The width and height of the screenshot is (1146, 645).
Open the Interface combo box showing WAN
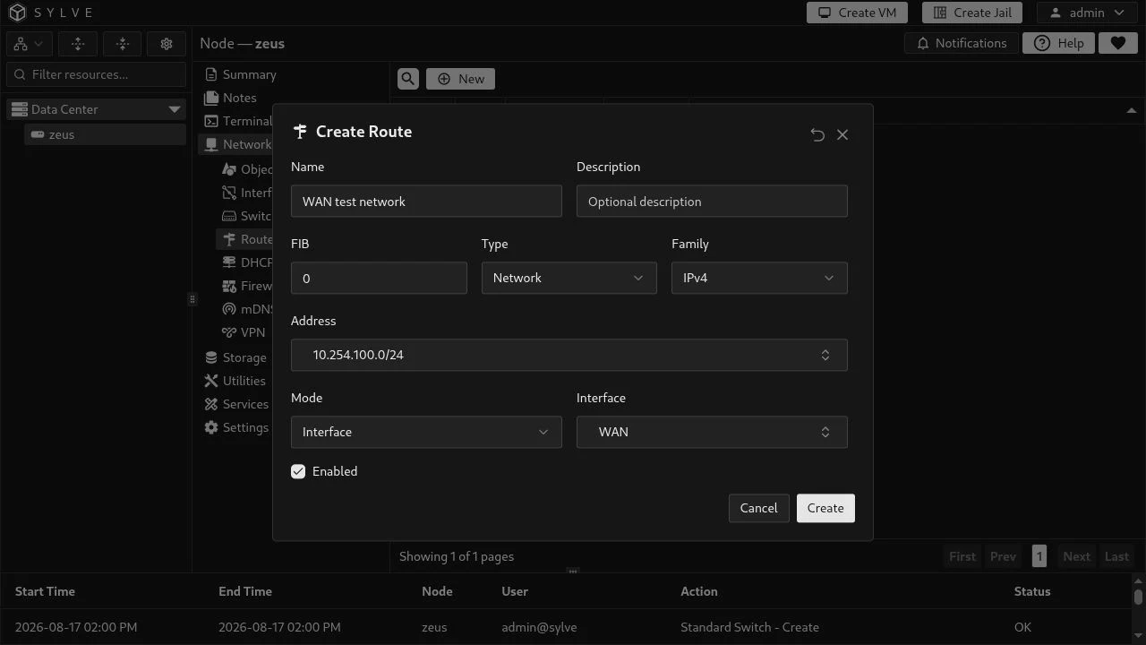tap(712, 432)
